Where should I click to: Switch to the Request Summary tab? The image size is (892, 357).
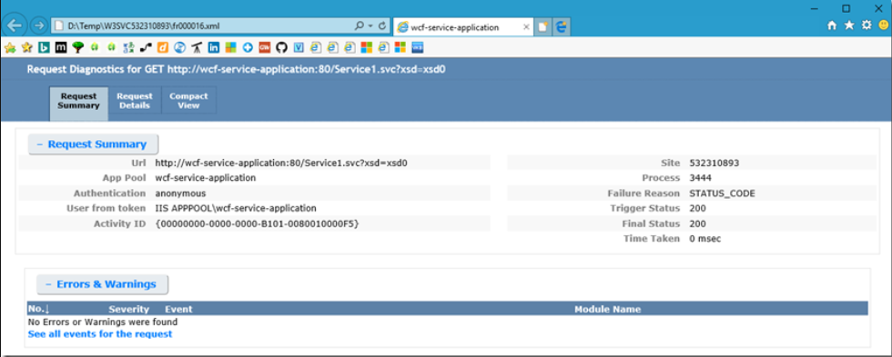78,103
